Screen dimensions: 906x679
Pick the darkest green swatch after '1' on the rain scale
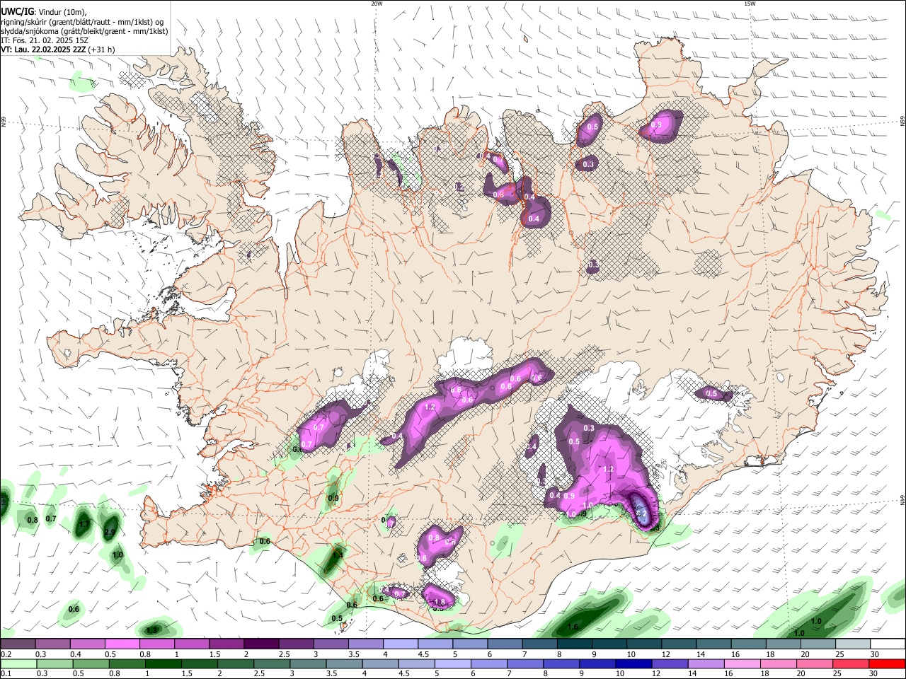pyautogui.click(x=164, y=663)
